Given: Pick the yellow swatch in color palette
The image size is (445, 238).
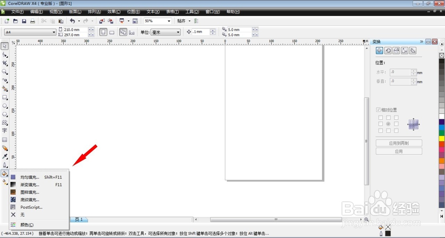Looking at the screenshot, I should pos(442,138).
